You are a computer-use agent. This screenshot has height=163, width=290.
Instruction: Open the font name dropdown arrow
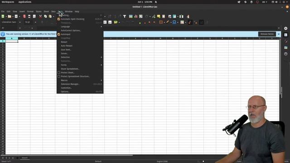pos(20,22)
